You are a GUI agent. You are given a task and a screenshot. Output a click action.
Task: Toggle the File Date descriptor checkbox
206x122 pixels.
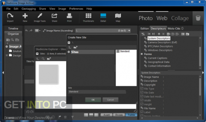tap(142, 92)
